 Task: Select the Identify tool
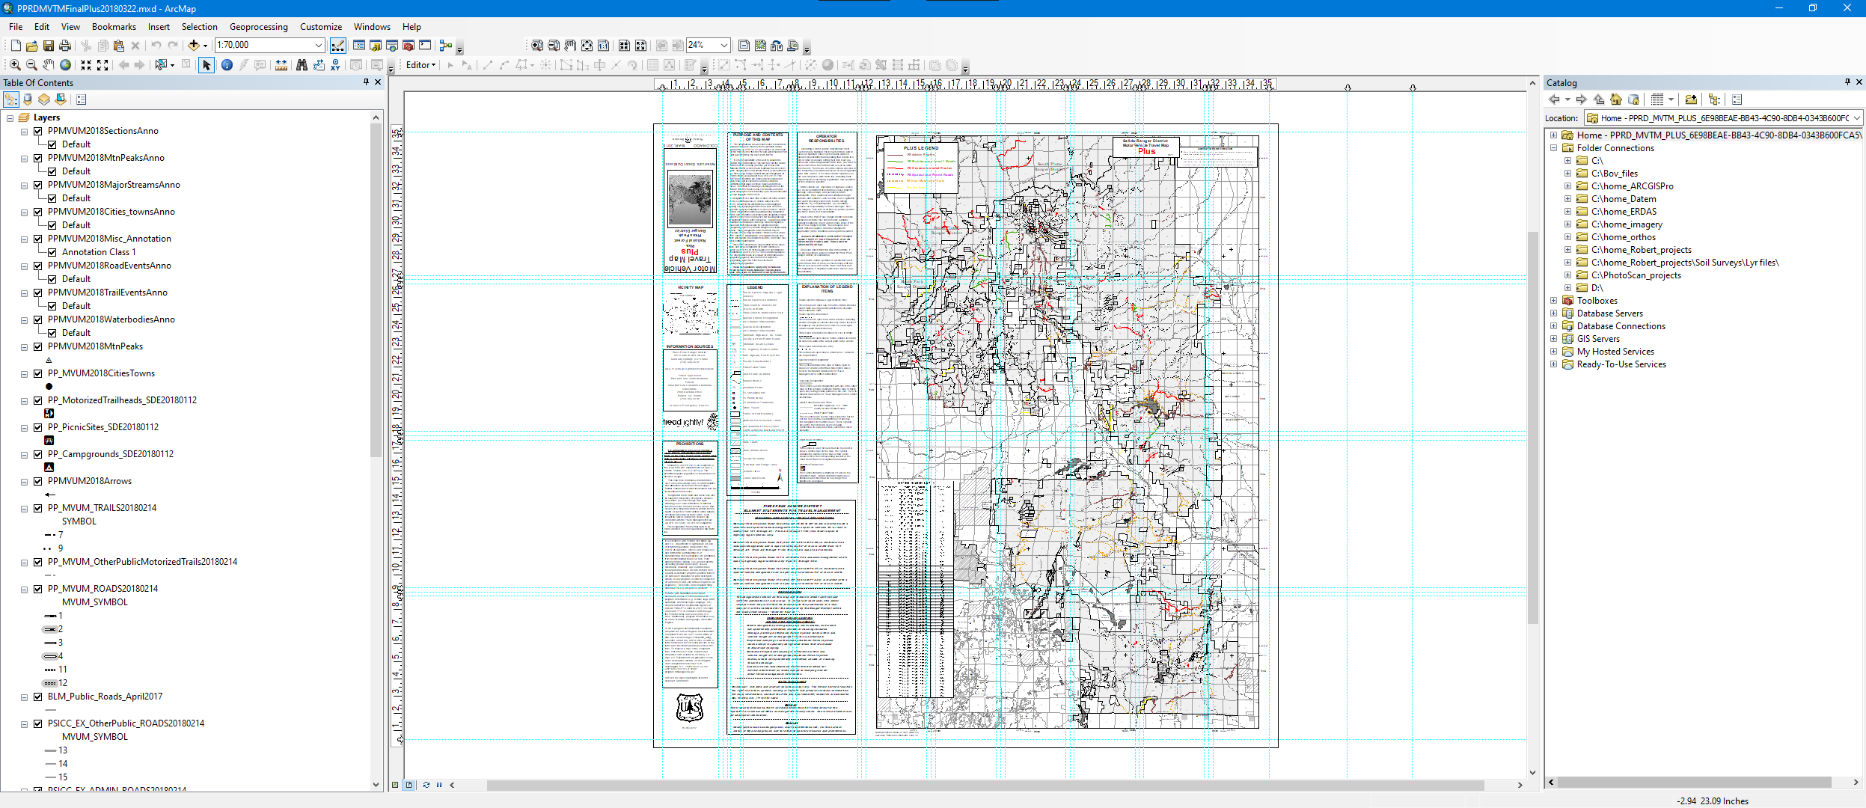pyautogui.click(x=227, y=65)
